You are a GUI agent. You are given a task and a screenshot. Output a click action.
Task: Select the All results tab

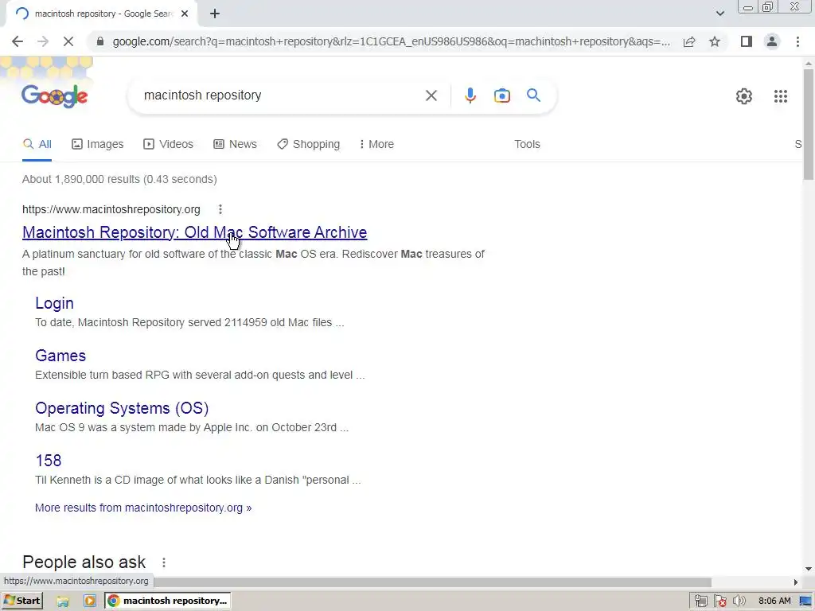(x=37, y=145)
